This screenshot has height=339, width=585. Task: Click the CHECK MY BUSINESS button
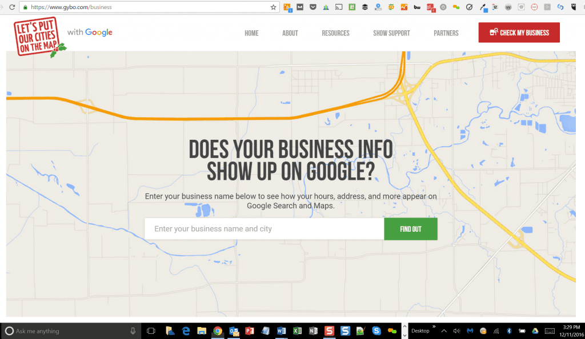click(x=519, y=33)
